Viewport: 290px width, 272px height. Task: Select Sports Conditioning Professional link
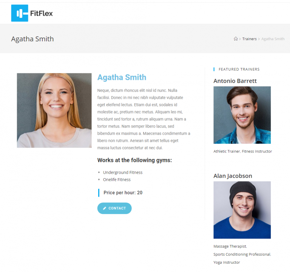(242, 254)
